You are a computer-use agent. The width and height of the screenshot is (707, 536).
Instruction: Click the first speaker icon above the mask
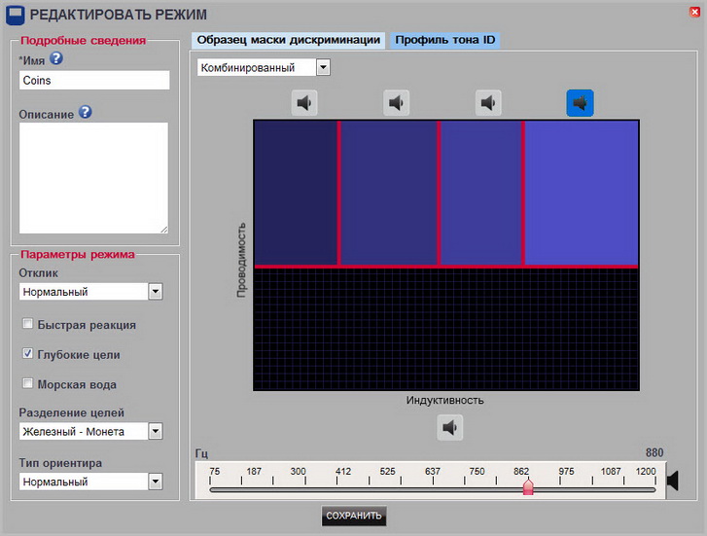305,102
